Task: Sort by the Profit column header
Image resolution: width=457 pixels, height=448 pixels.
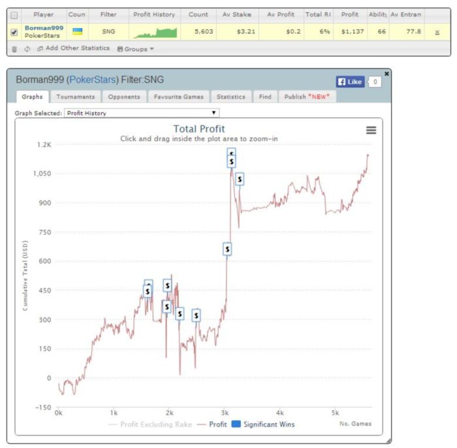Action: click(350, 14)
